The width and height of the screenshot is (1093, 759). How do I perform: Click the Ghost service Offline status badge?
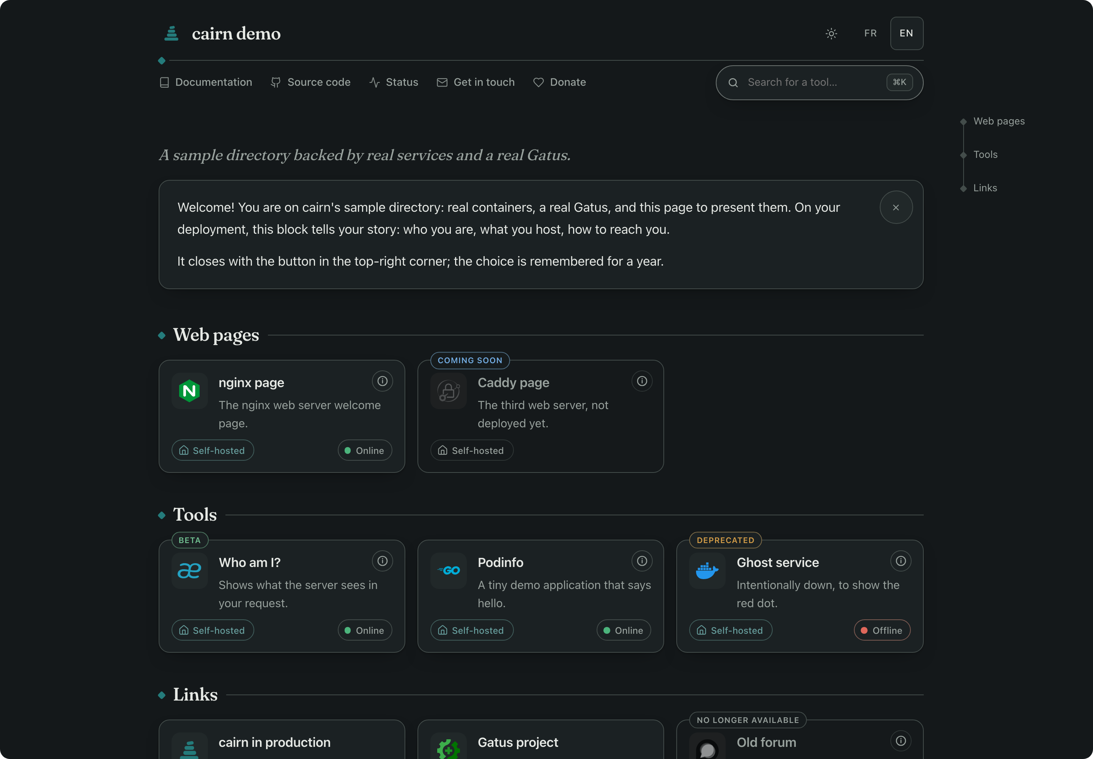(x=882, y=630)
